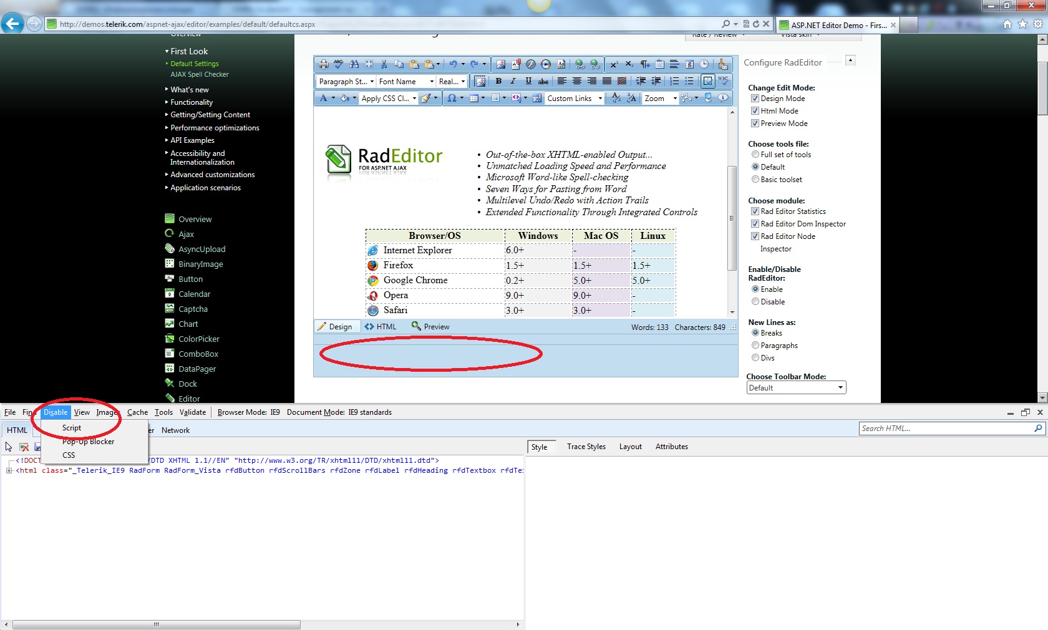Click Pop-Up Blocker menu entry
Image resolution: width=1048 pixels, height=630 pixels.
coord(89,442)
